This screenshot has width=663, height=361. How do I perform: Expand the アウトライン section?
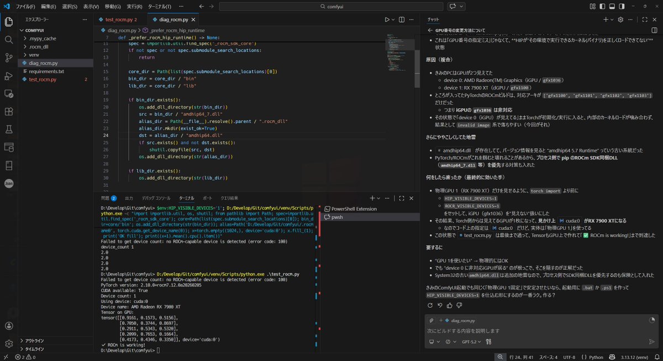tap(55, 341)
